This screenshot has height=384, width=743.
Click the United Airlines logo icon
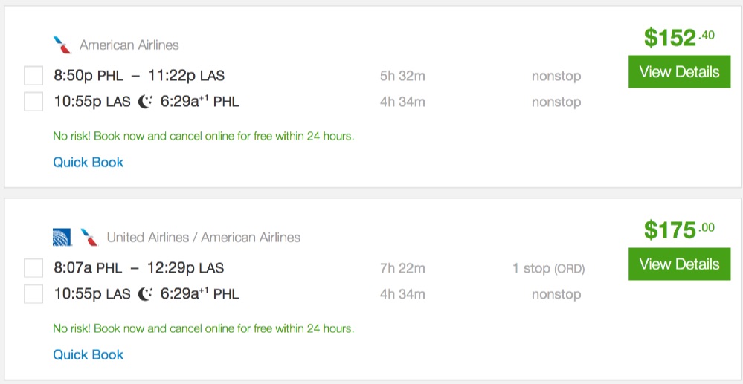(62, 238)
